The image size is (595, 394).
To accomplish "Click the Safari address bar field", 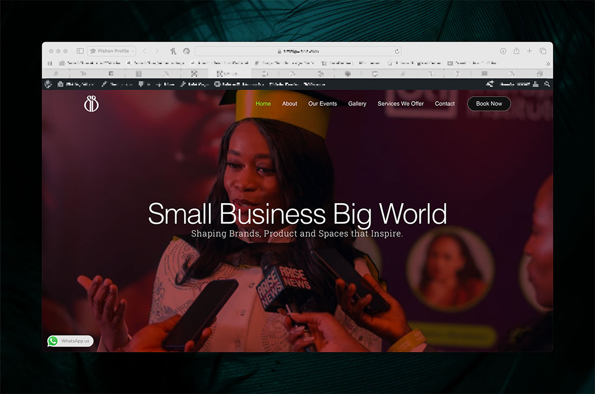I will coord(297,51).
